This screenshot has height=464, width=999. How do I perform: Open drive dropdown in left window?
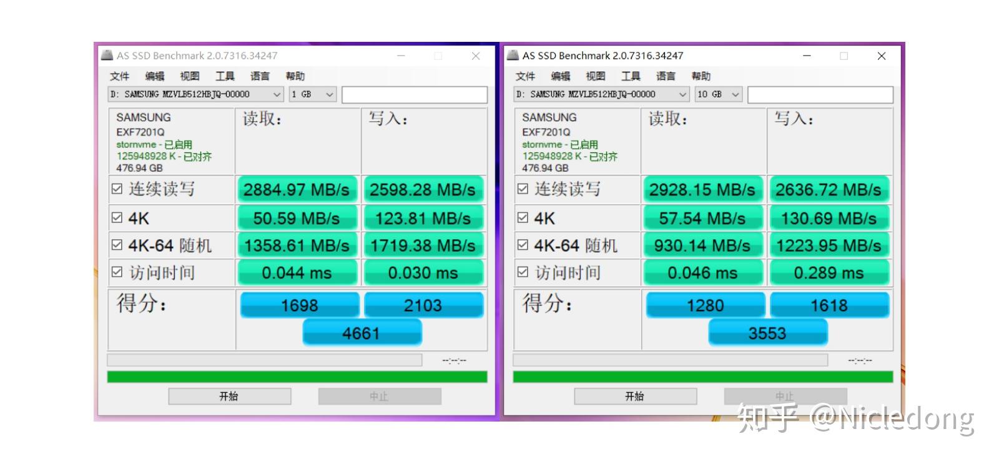(x=196, y=94)
